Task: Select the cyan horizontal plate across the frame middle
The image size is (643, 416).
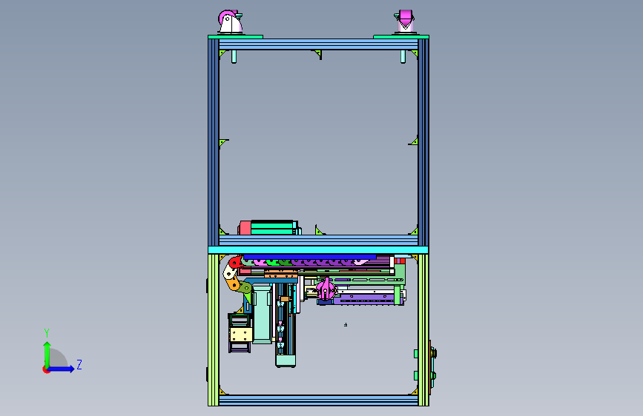Action: click(318, 249)
